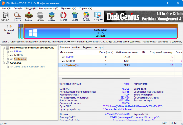Open Backup Partition tool

pyautogui.click(x=86, y=17)
